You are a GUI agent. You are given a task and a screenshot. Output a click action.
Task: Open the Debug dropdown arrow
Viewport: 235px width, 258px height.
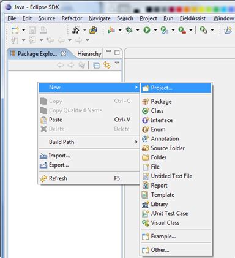(138, 30)
